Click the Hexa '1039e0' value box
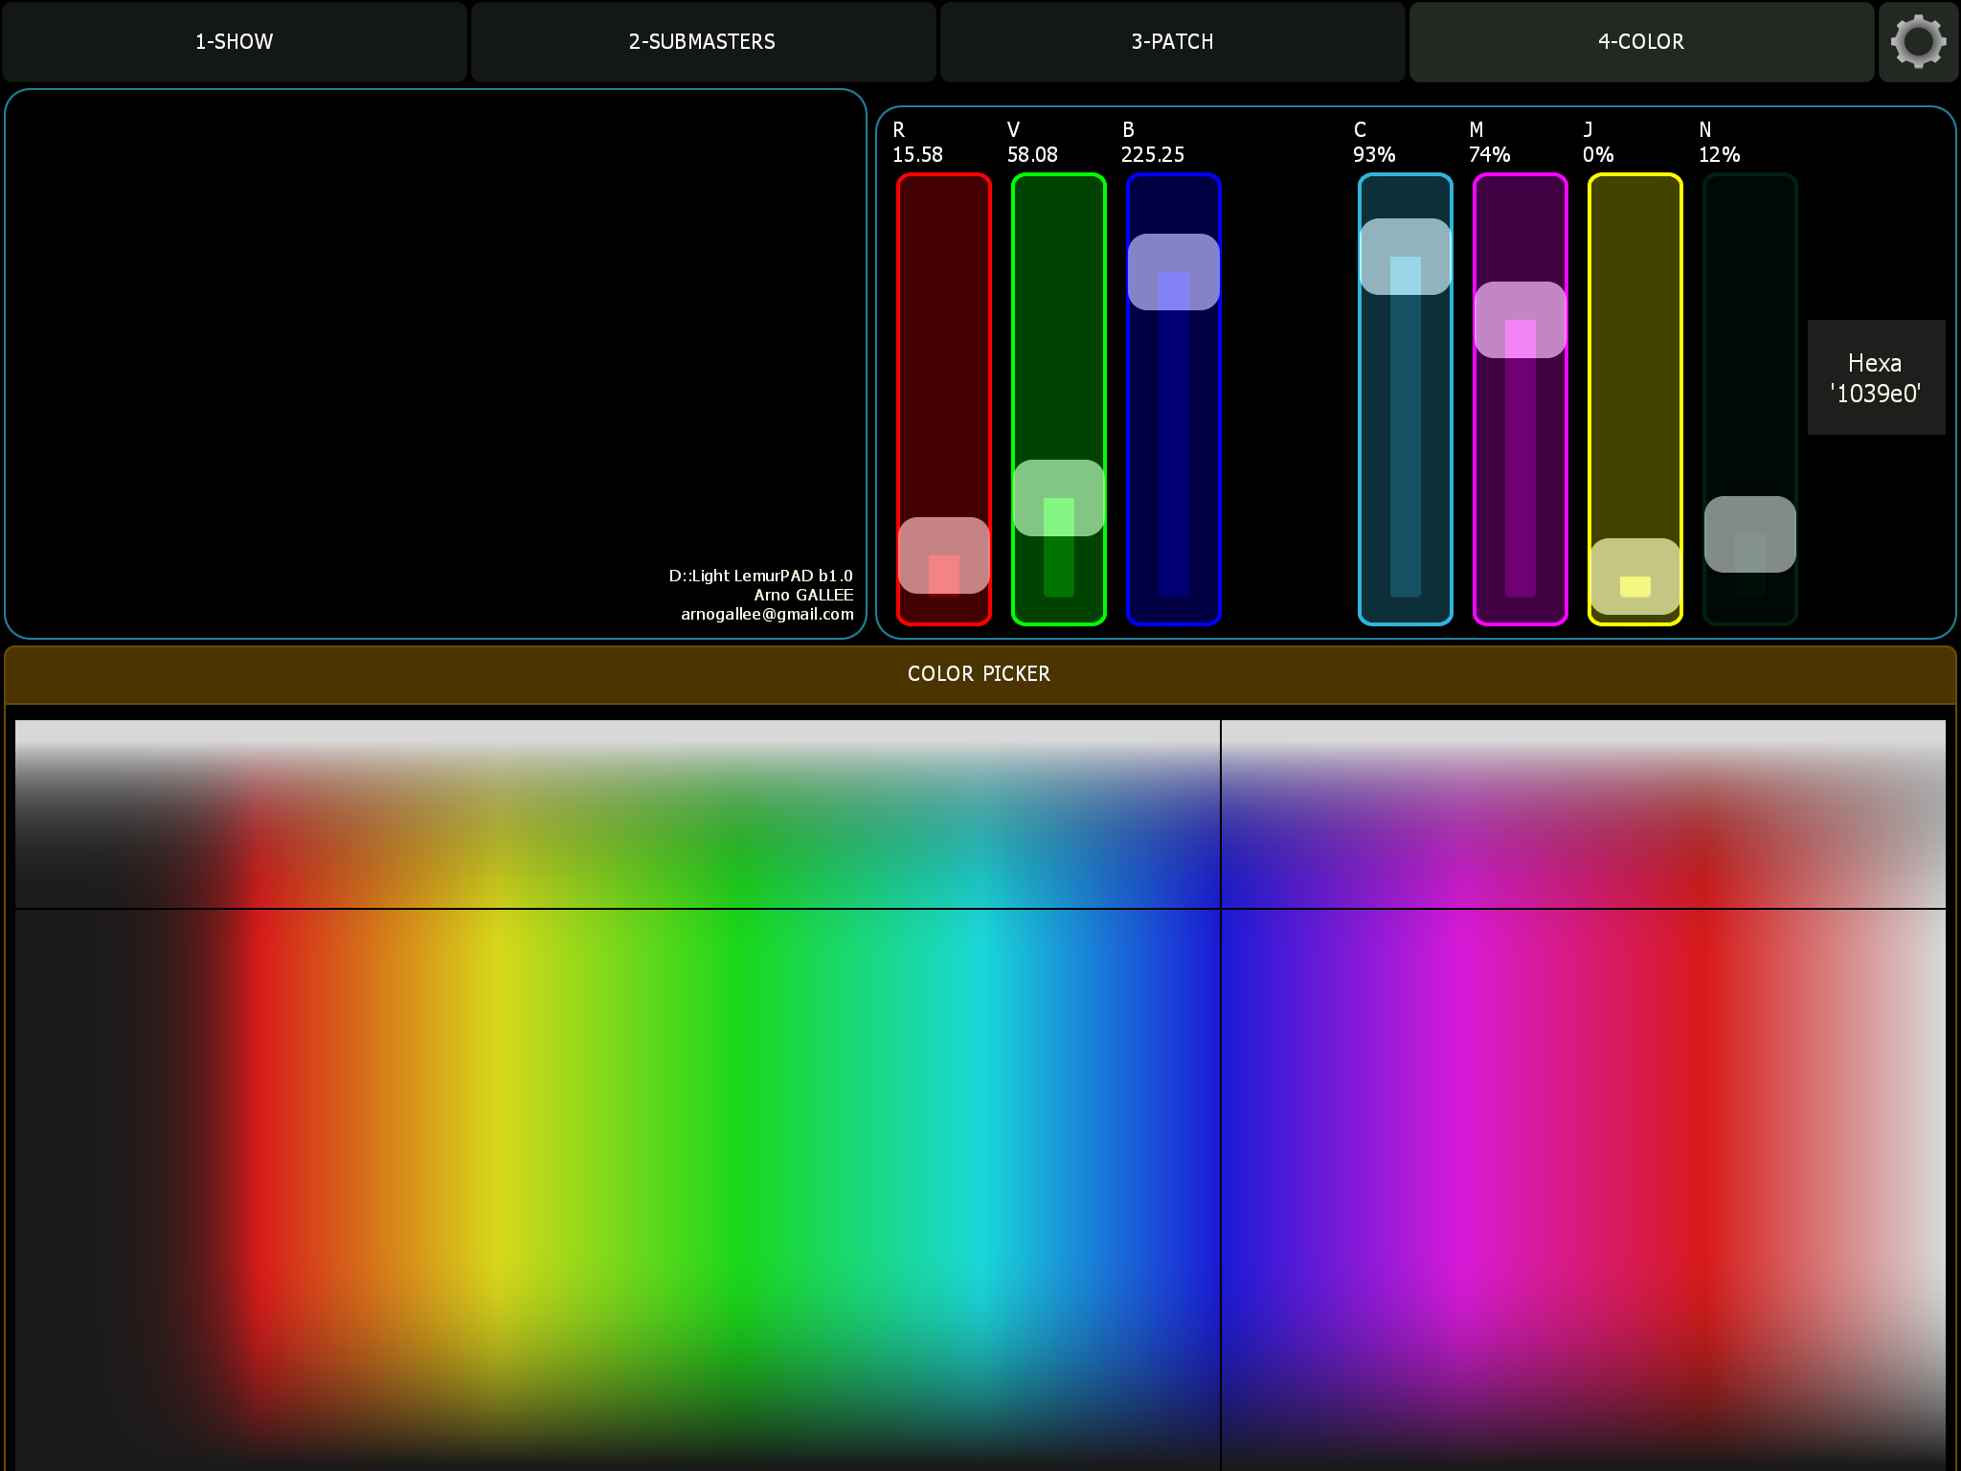 [x=1875, y=377]
